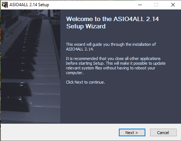Click the 'Welcome to the ASIO4ALL 2.14' heading line
181x141 pixels.
coord(112,19)
